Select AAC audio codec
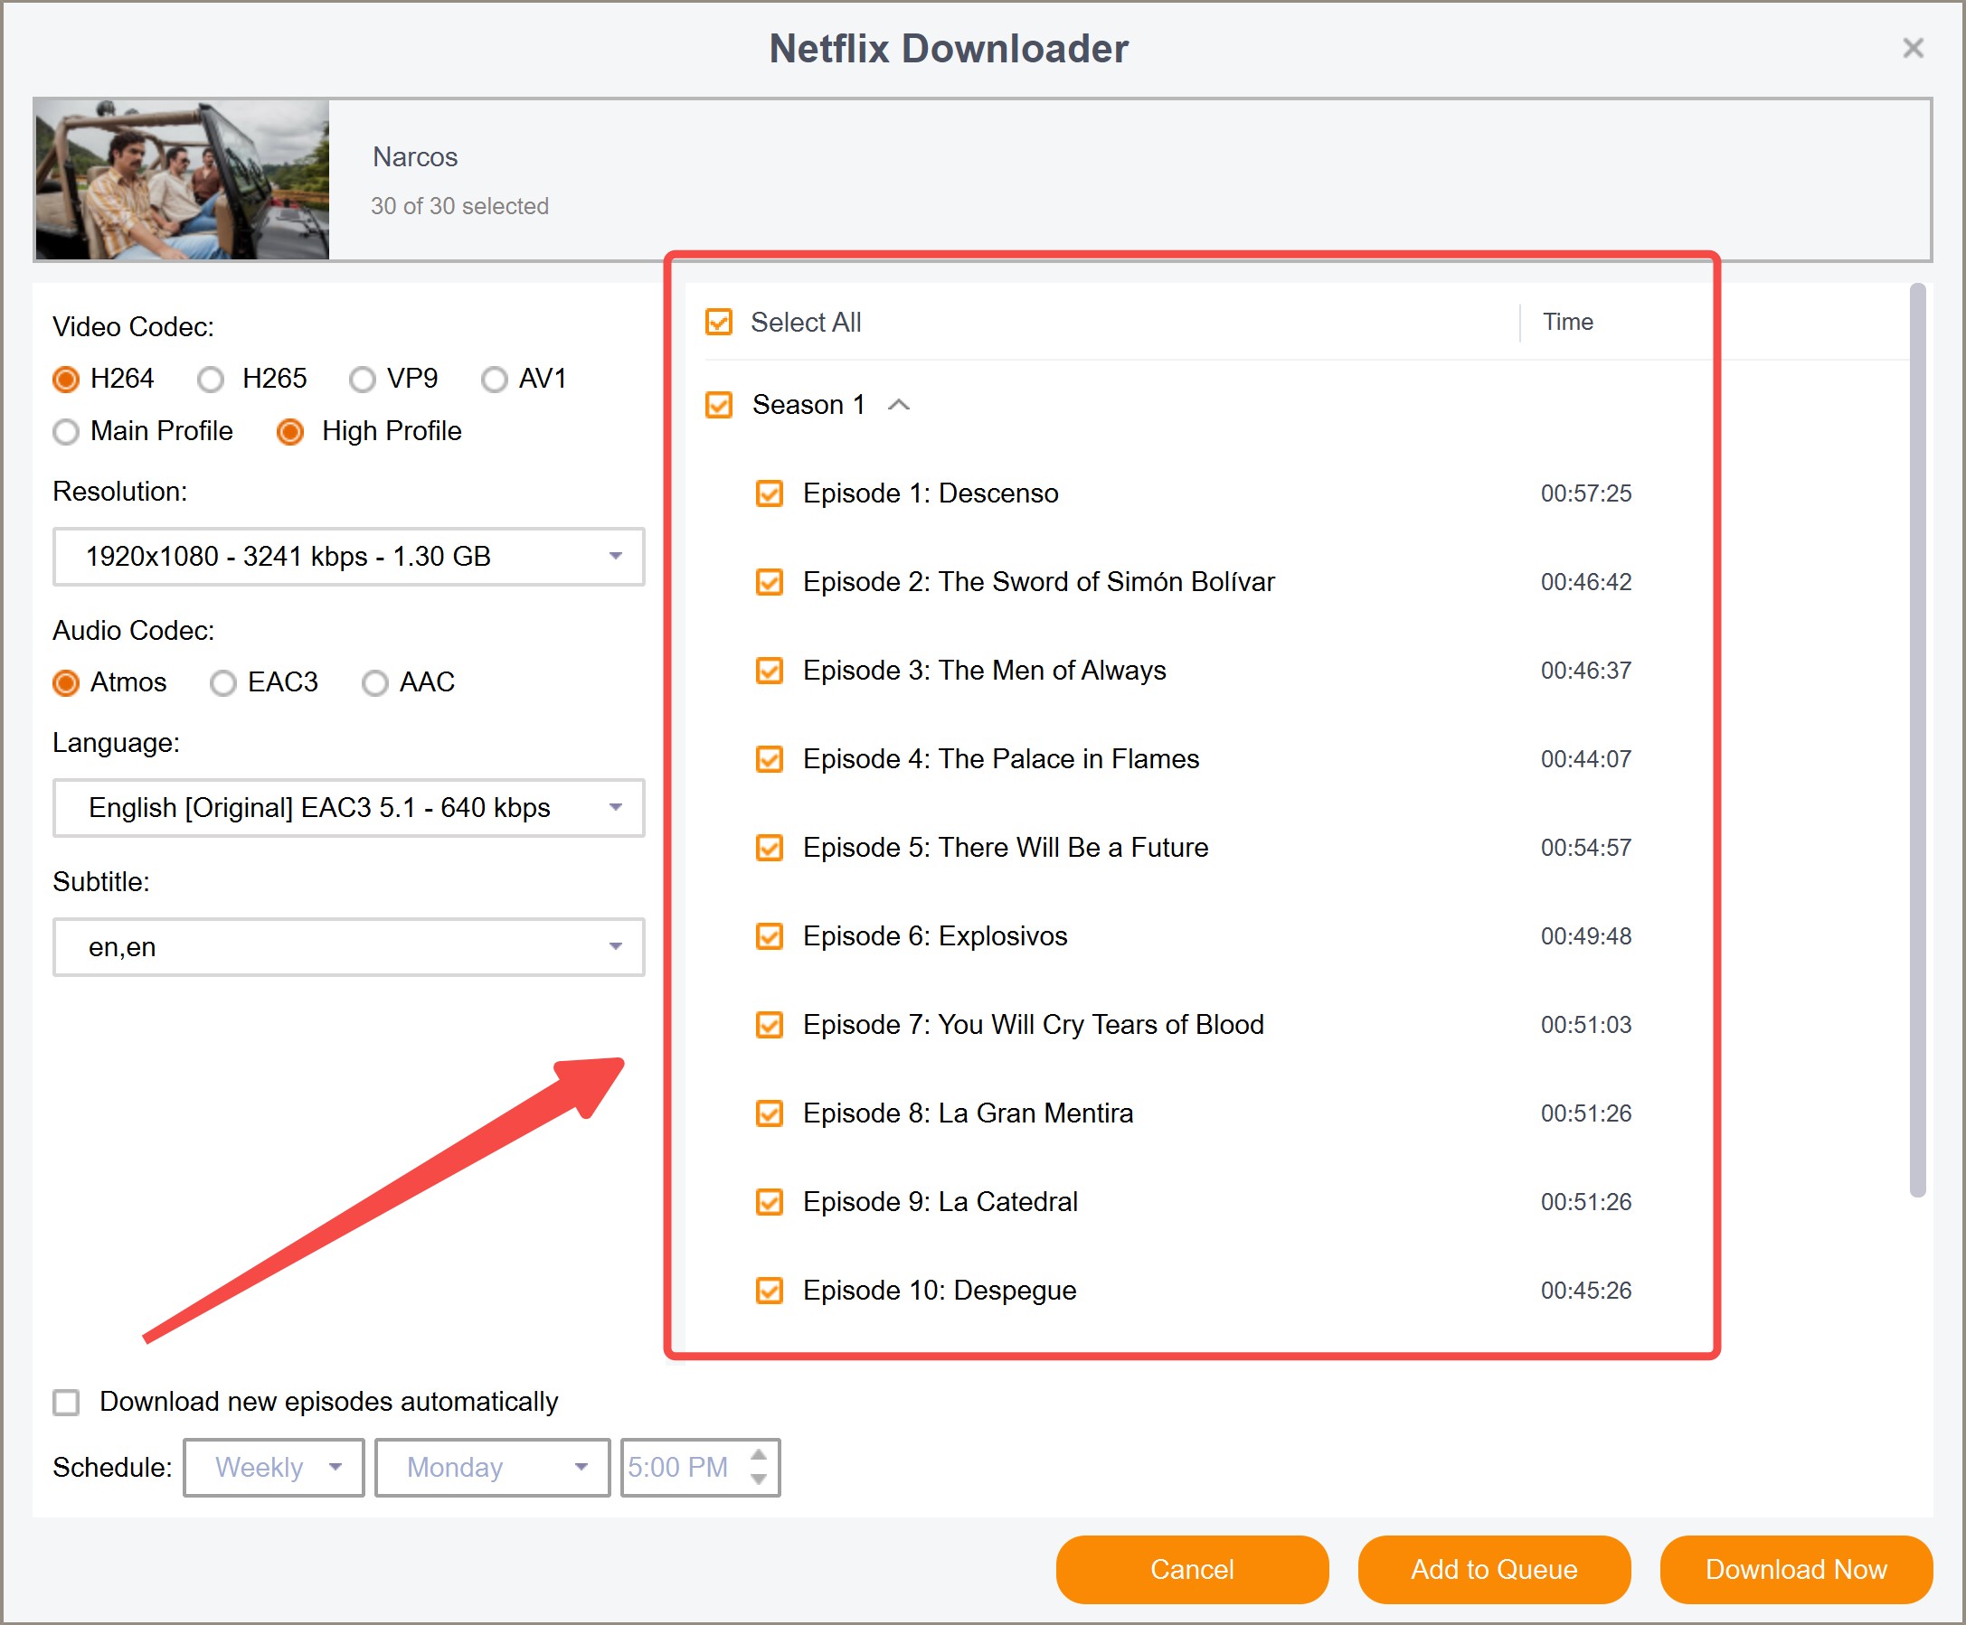 374,683
